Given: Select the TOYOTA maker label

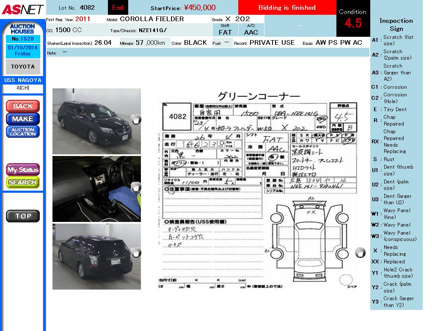Looking at the screenshot, I should click(23, 67).
